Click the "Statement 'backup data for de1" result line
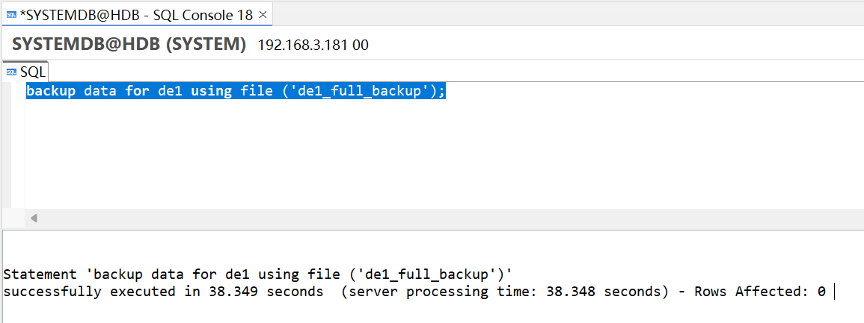The height and width of the screenshot is (323, 864). (258, 274)
